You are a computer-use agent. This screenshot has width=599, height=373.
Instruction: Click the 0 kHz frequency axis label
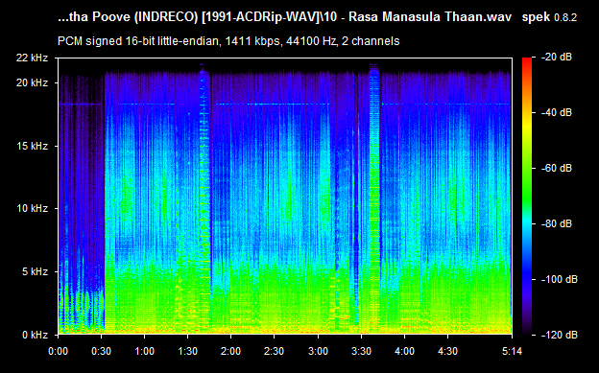(35, 336)
